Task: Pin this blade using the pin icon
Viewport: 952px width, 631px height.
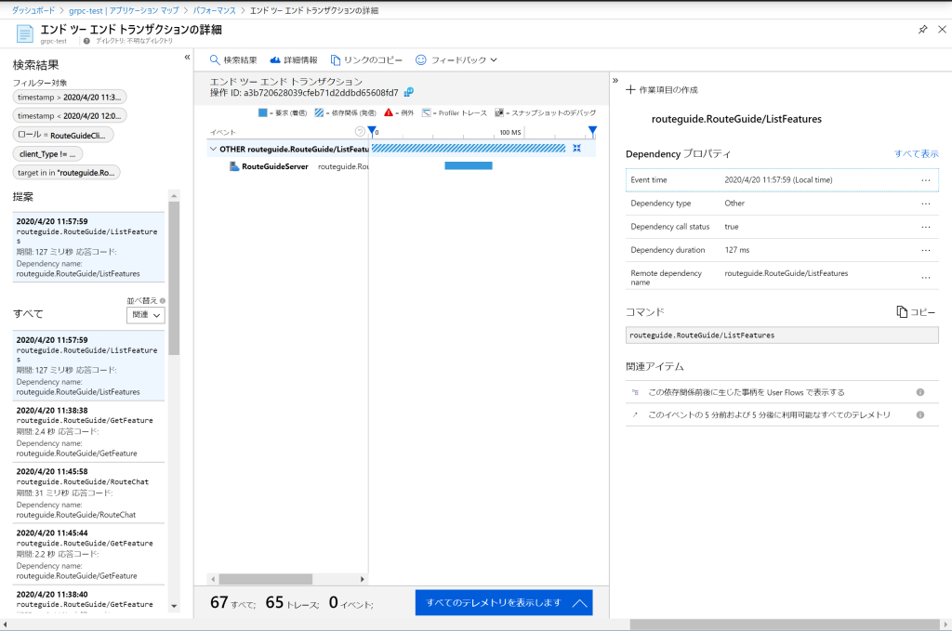Action: (922, 30)
